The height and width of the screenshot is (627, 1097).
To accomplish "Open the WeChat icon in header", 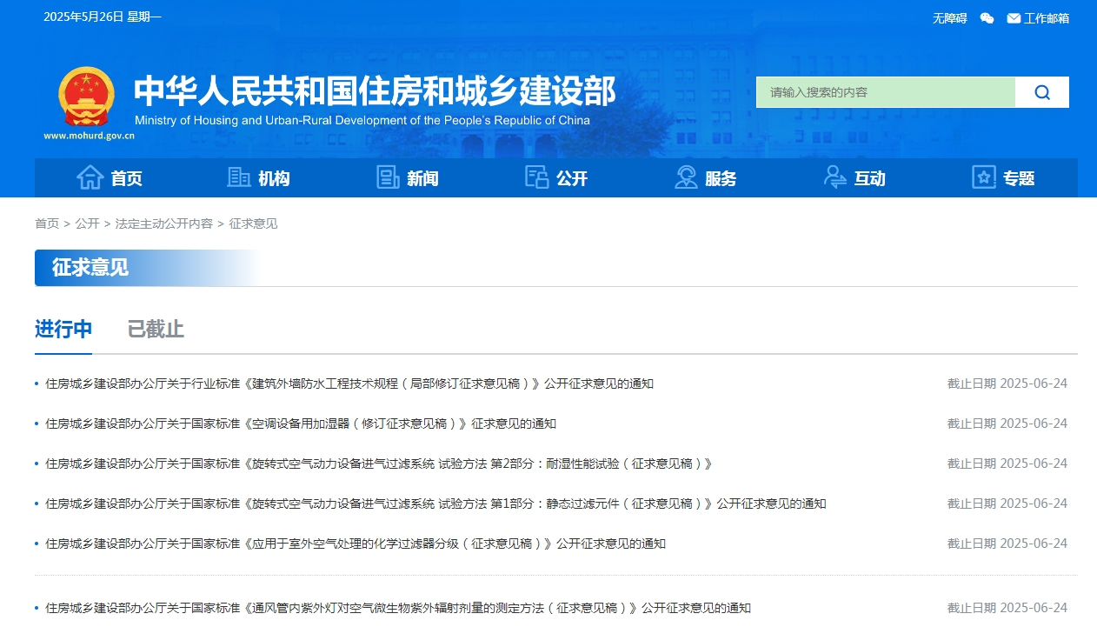I will click(x=987, y=18).
